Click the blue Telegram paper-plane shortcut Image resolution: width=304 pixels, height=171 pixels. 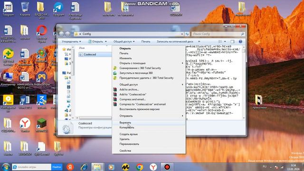(58, 9)
